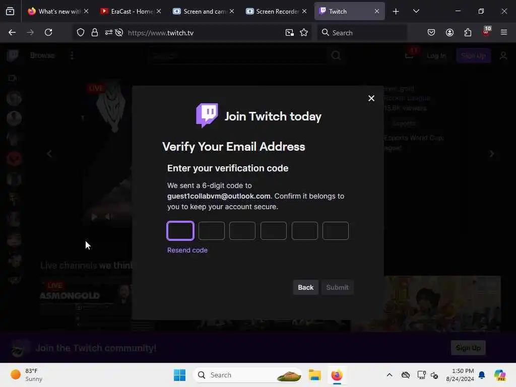
Task: Bookmark this page with the star
Action: [x=304, y=32]
